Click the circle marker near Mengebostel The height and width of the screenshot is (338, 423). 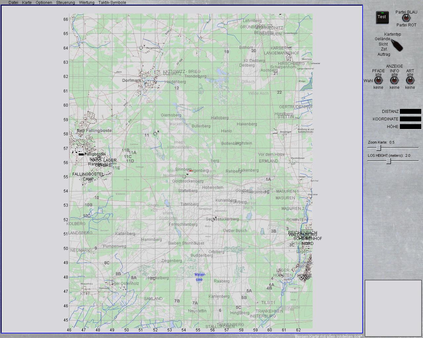pyautogui.click(x=141, y=48)
